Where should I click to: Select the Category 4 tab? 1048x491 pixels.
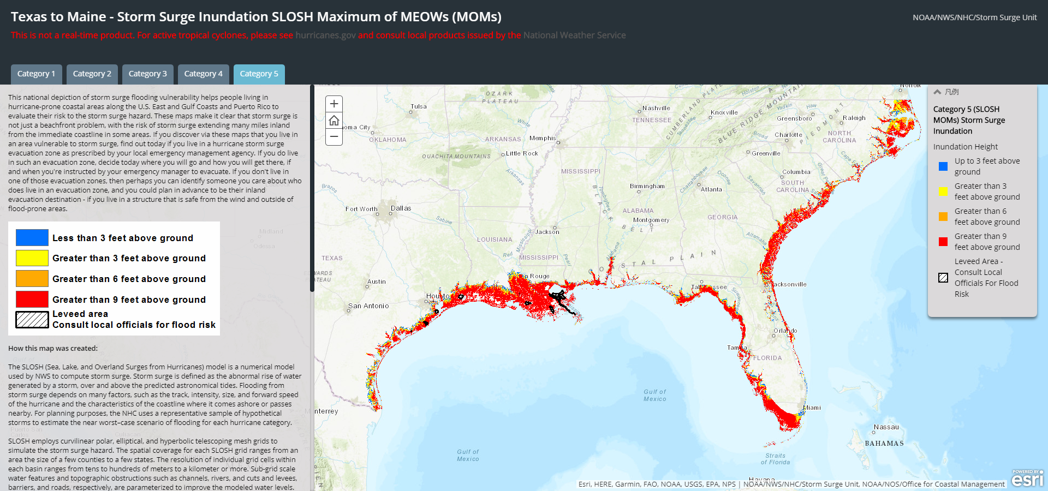(x=203, y=74)
